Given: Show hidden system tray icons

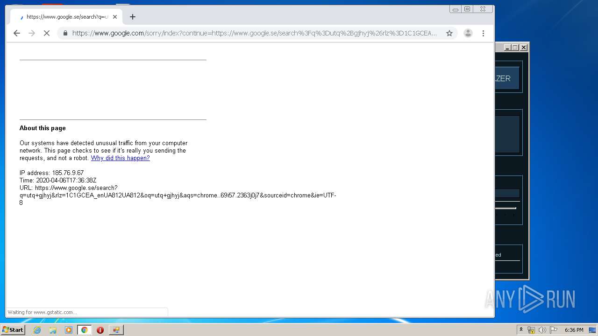Looking at the screenshot, I should [521, 330].
